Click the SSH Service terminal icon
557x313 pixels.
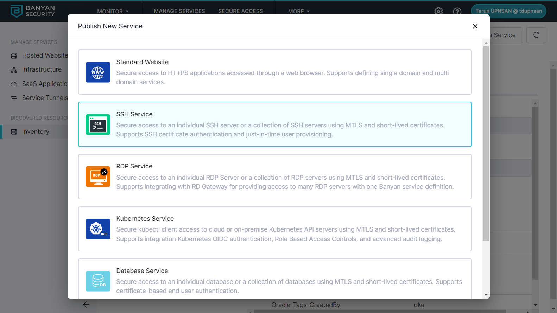tap(98, 125)
